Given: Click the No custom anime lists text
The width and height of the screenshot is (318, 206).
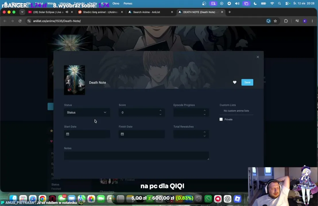Looking at the screenshot, I should tap(236, 111).
